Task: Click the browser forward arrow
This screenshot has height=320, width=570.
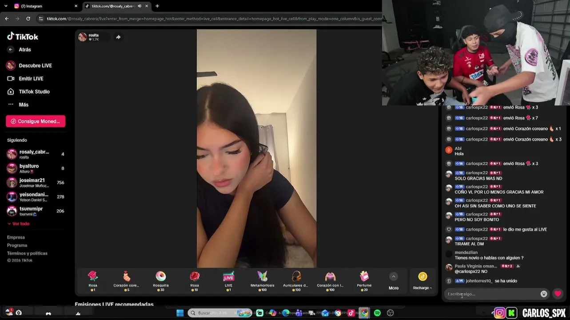Action: pos(17,19)
